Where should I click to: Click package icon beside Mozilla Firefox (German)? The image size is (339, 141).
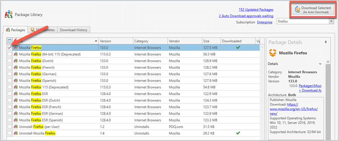tap(15, 74)
